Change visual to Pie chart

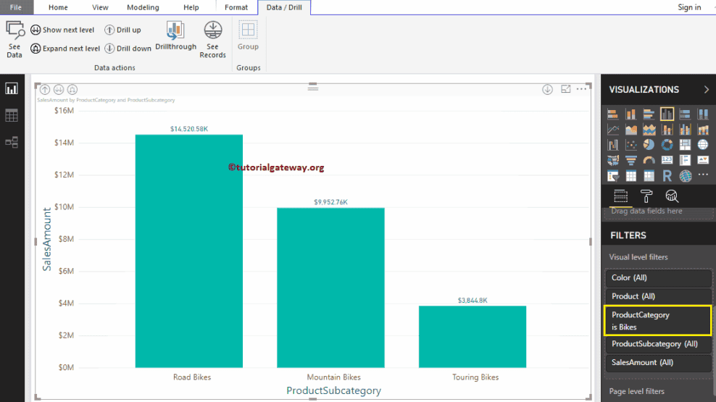649,145
